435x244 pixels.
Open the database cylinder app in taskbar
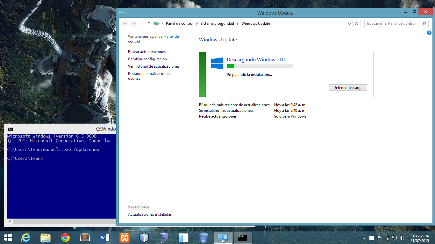(x=203, y=238)
